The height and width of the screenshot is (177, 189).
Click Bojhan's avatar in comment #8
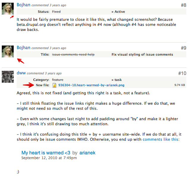[8, 9]
